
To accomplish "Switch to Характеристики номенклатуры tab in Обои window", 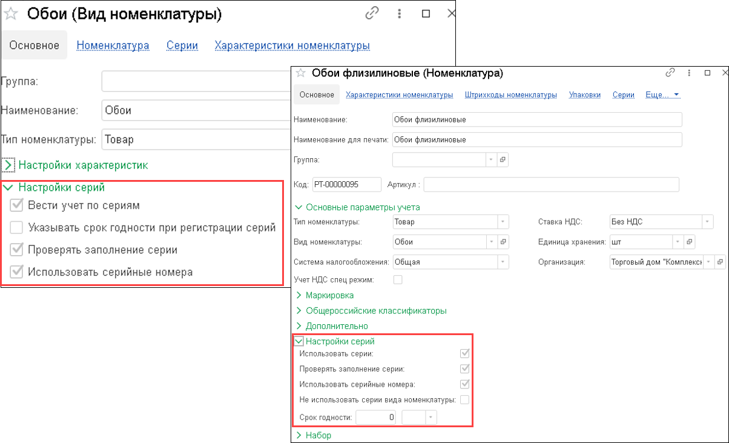I will 292,45.
